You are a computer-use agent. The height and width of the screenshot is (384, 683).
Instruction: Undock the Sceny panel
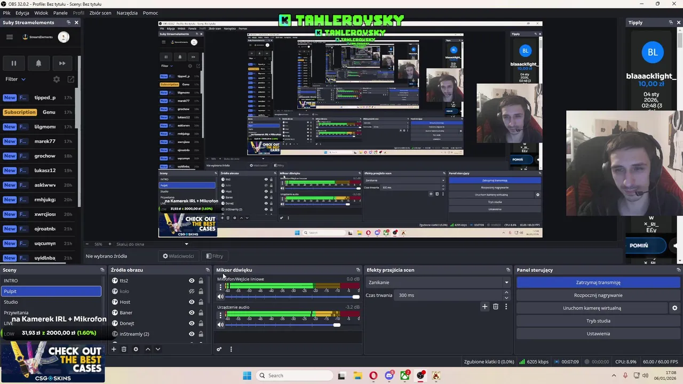[102, 270]
